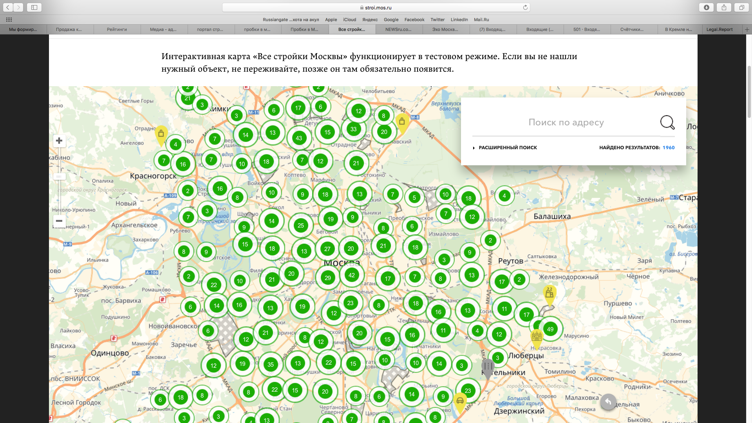
Task: Open the Share menu in the Safari toolbar
Action: [724, 7]
